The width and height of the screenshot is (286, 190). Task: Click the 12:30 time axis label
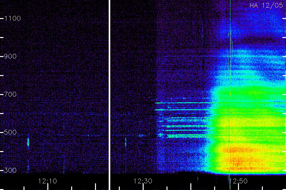(143, 181)
